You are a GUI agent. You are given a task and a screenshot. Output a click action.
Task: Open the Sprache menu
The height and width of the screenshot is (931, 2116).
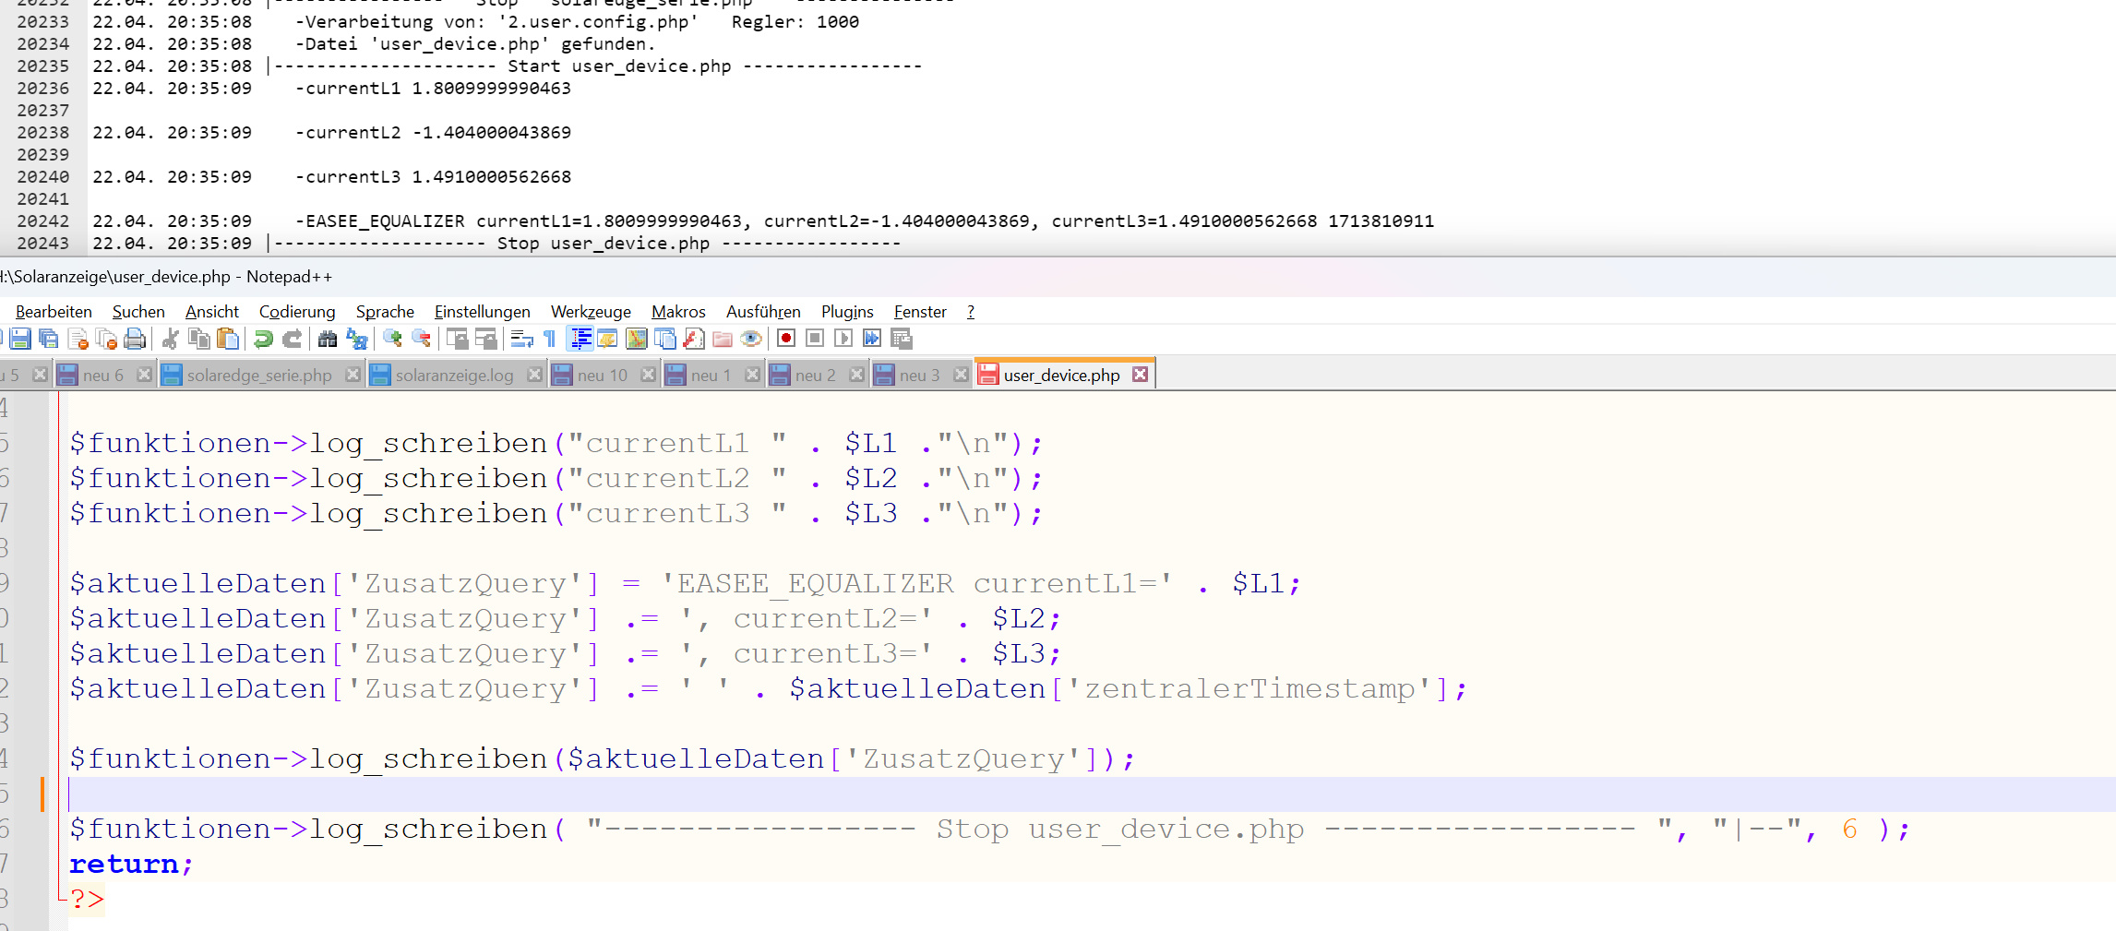(385, 312)
